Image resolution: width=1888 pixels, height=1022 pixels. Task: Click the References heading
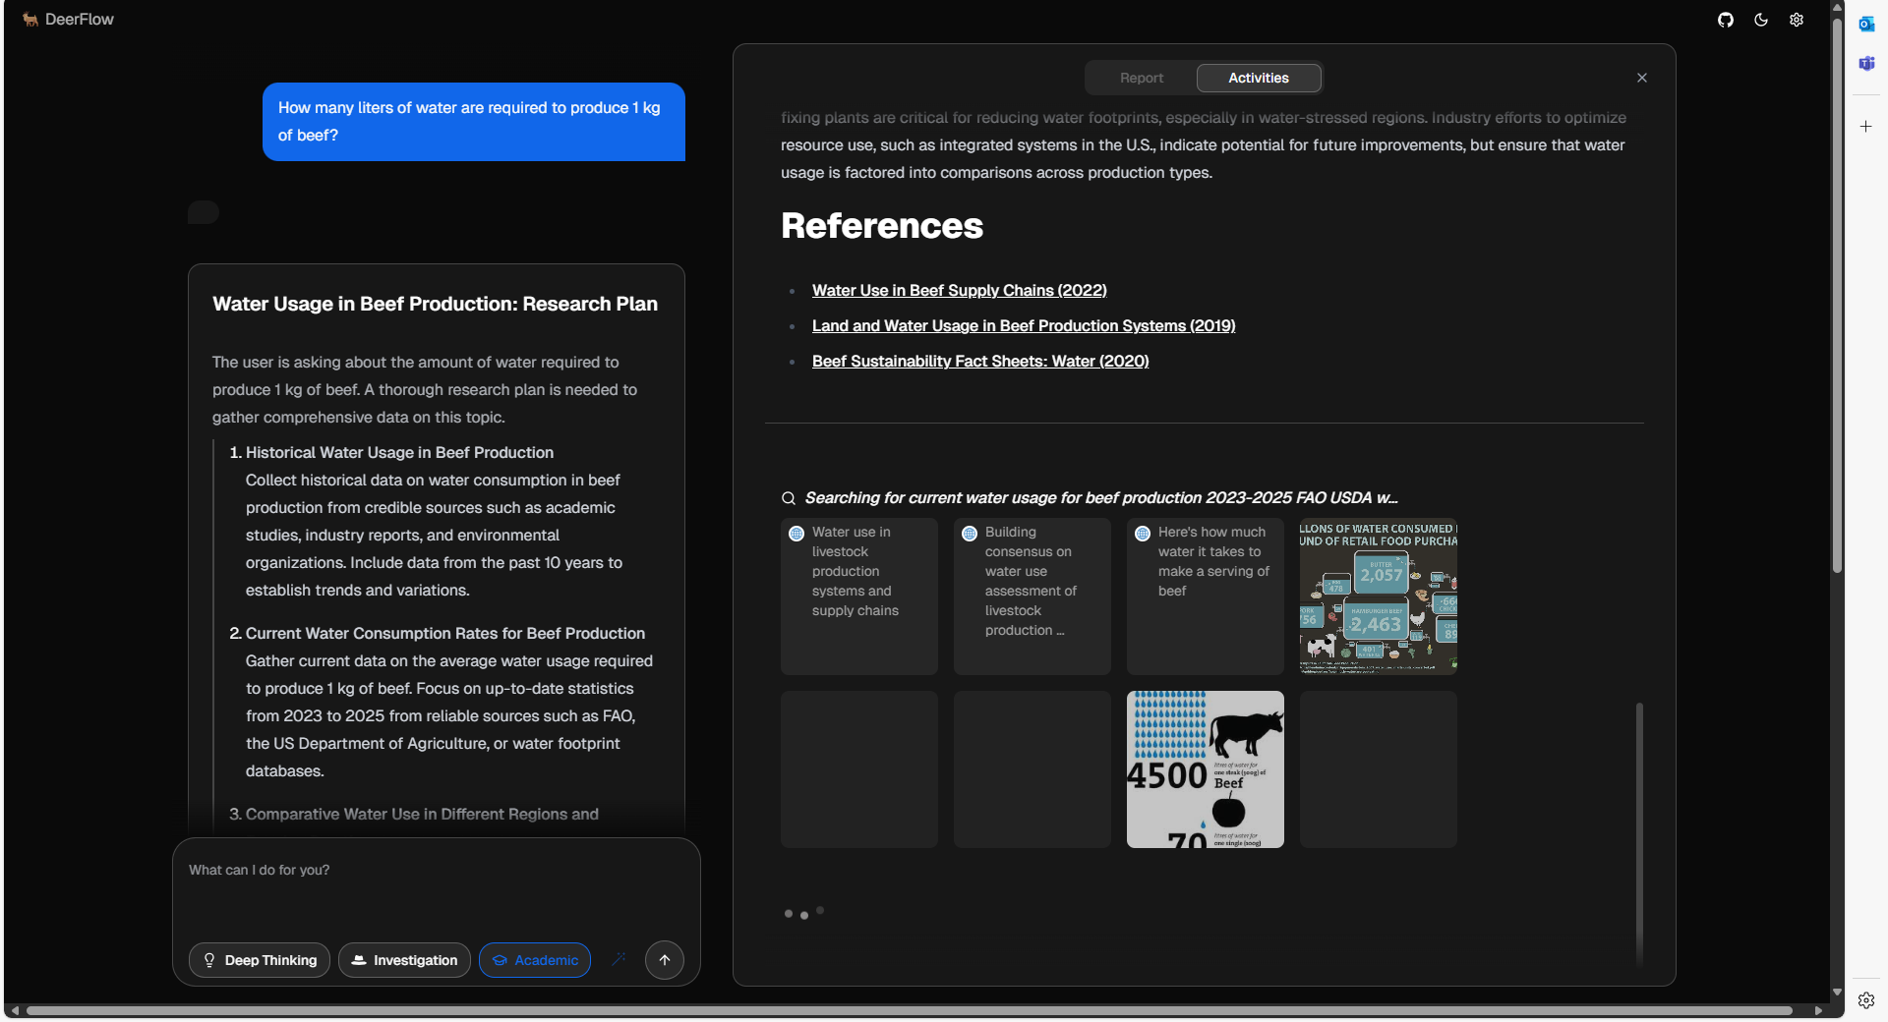882,226
